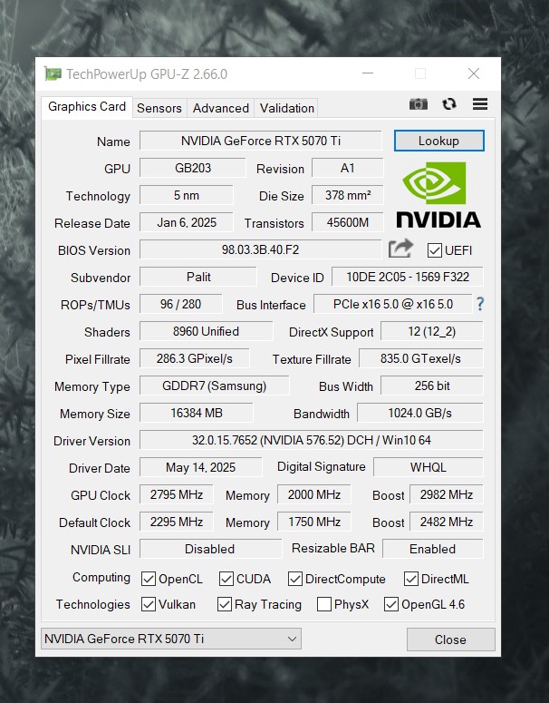Image resolution: width=549 pixels, height=703 pixels.
Task: Switch to the Sensors tab
Action: click(159, 108)
